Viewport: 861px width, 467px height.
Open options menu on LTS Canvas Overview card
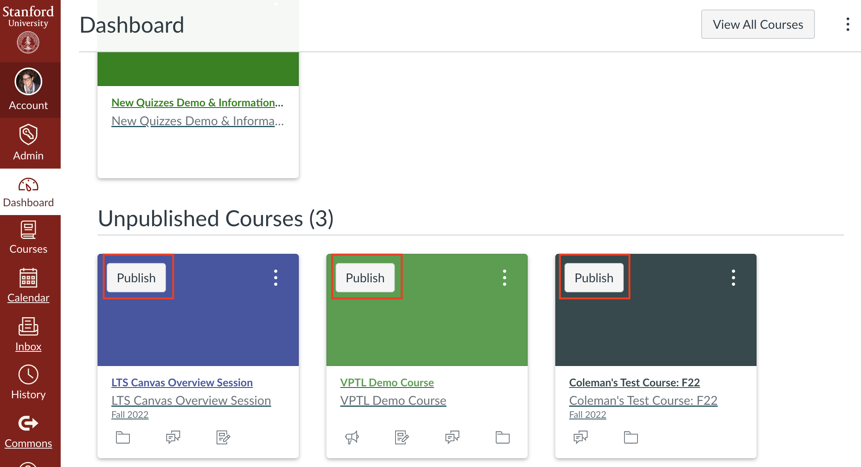click(x=276, y=278)
